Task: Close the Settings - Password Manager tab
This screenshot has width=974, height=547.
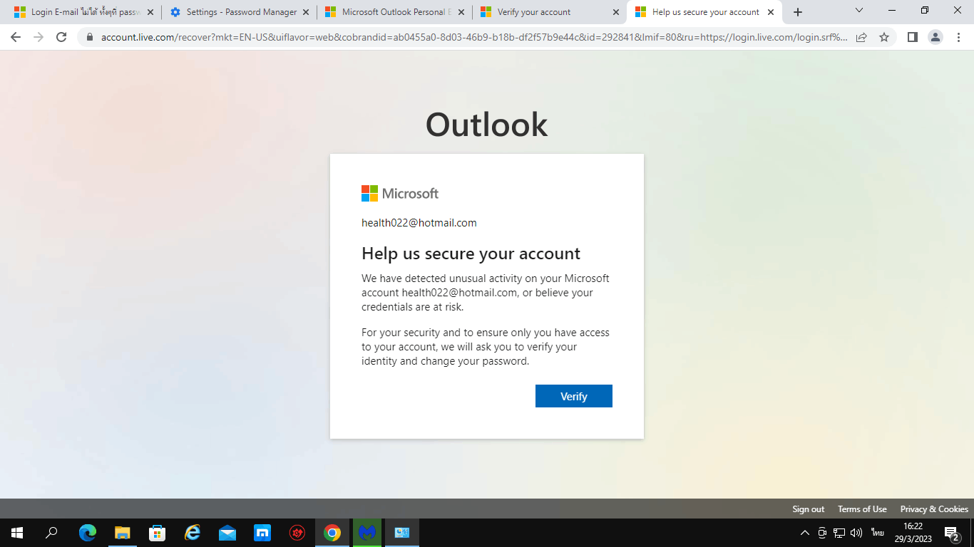Action: pos(305,12)
